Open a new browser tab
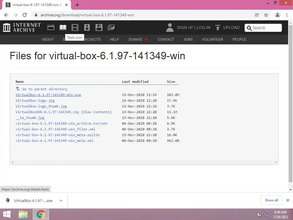Screen dimensions: 293x220 click(x=77, y=5)
